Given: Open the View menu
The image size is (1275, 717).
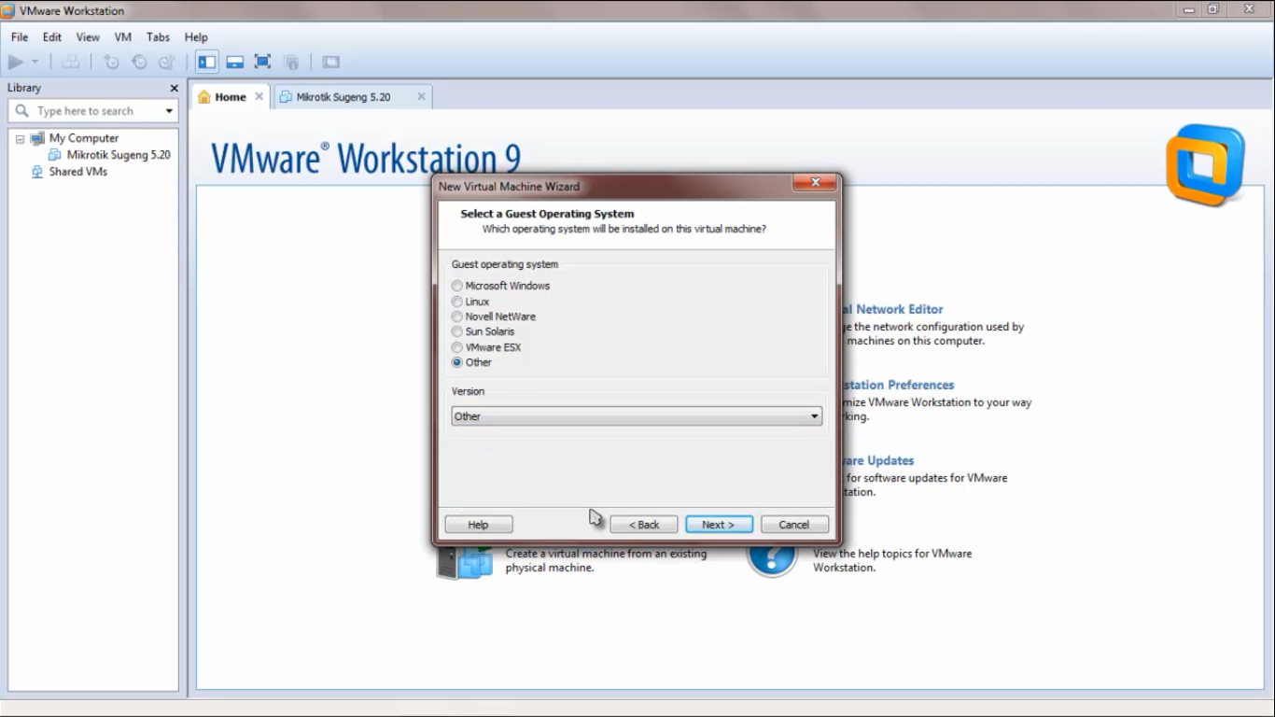Looking at the screenshot, I should pos(88,37).
